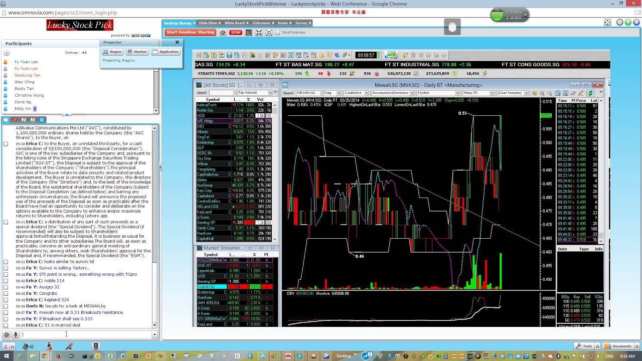The image size is (642, 361).
Task: Click the eraser icon on chart toolbar
Action: tap(573, 93)
